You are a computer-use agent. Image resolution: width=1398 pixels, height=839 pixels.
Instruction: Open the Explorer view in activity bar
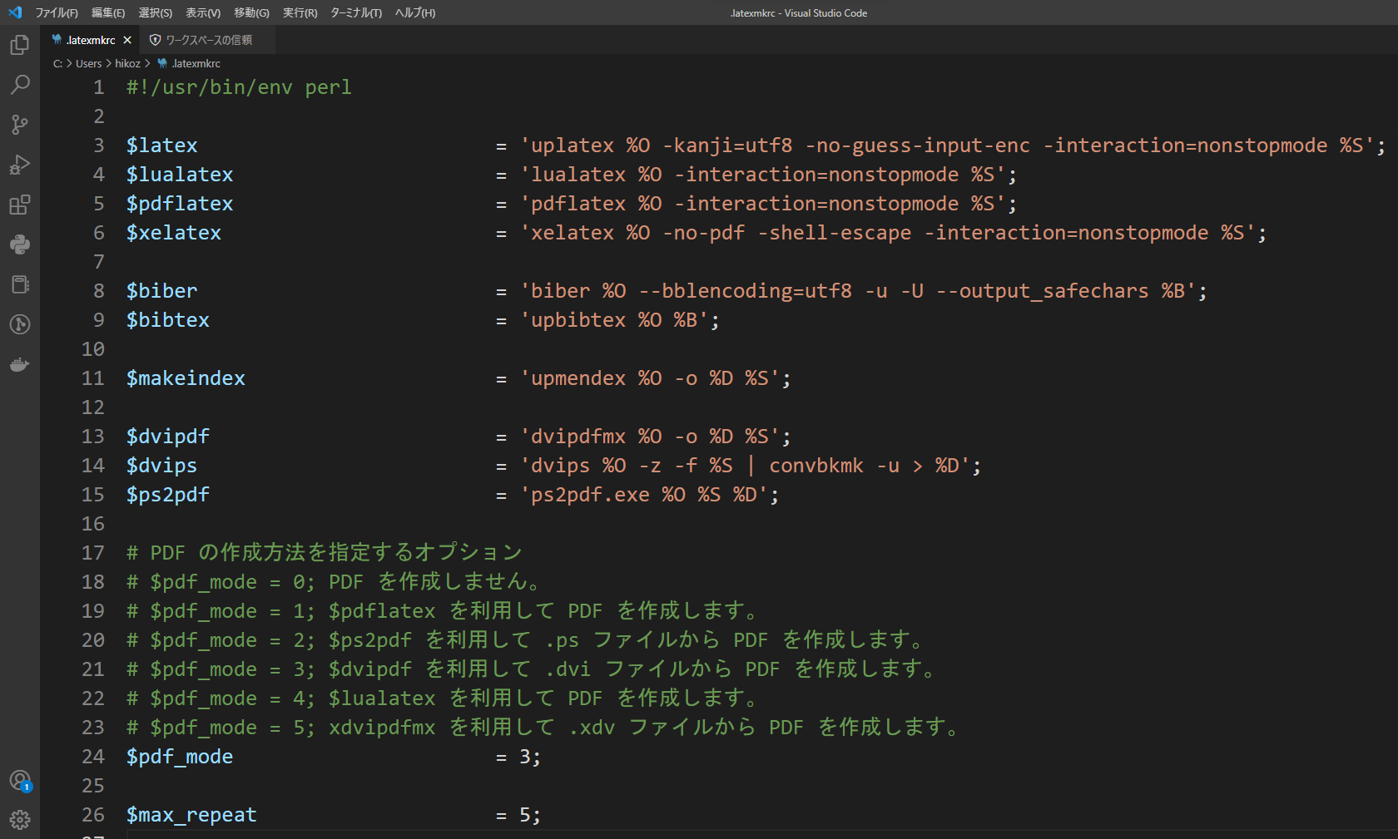pos(20,45)
